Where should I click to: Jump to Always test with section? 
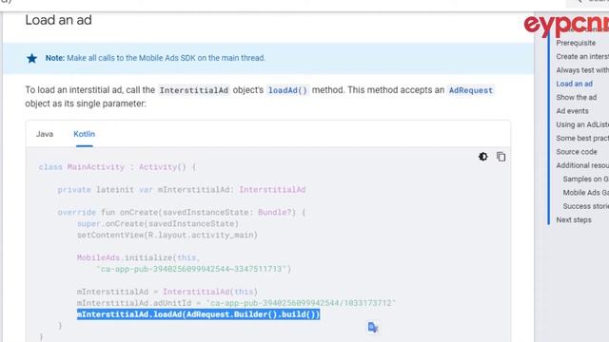[x=582, y=70]
